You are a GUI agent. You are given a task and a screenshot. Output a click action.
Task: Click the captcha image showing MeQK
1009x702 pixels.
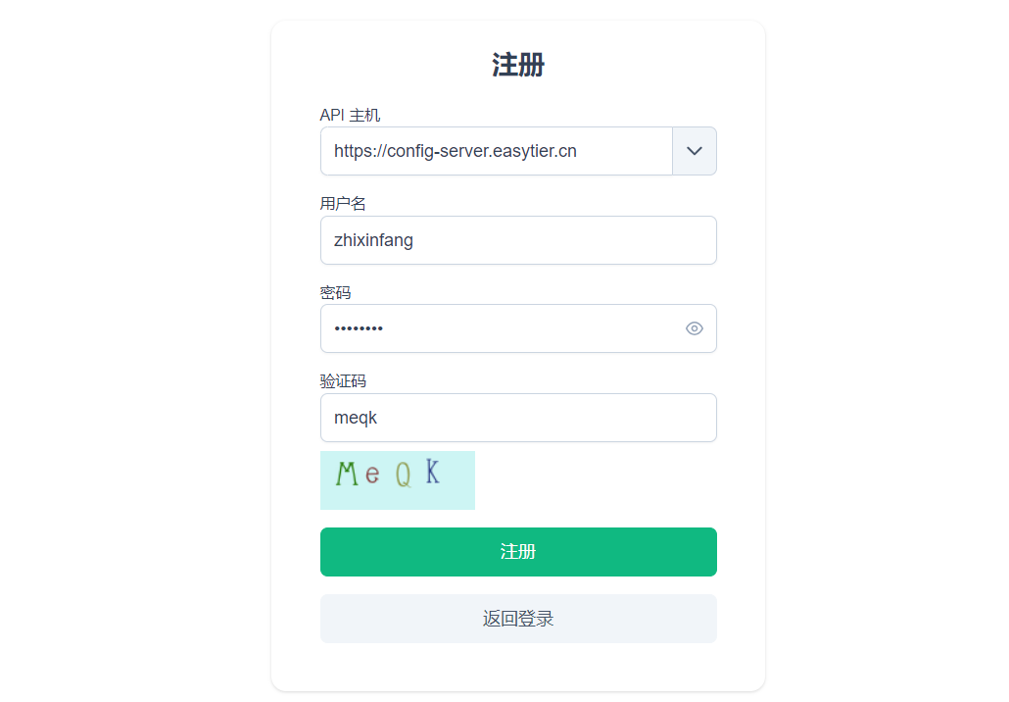point(398,479)
